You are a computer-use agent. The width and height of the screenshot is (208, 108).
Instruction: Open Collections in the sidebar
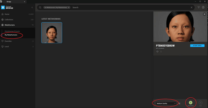pos(17,20)
